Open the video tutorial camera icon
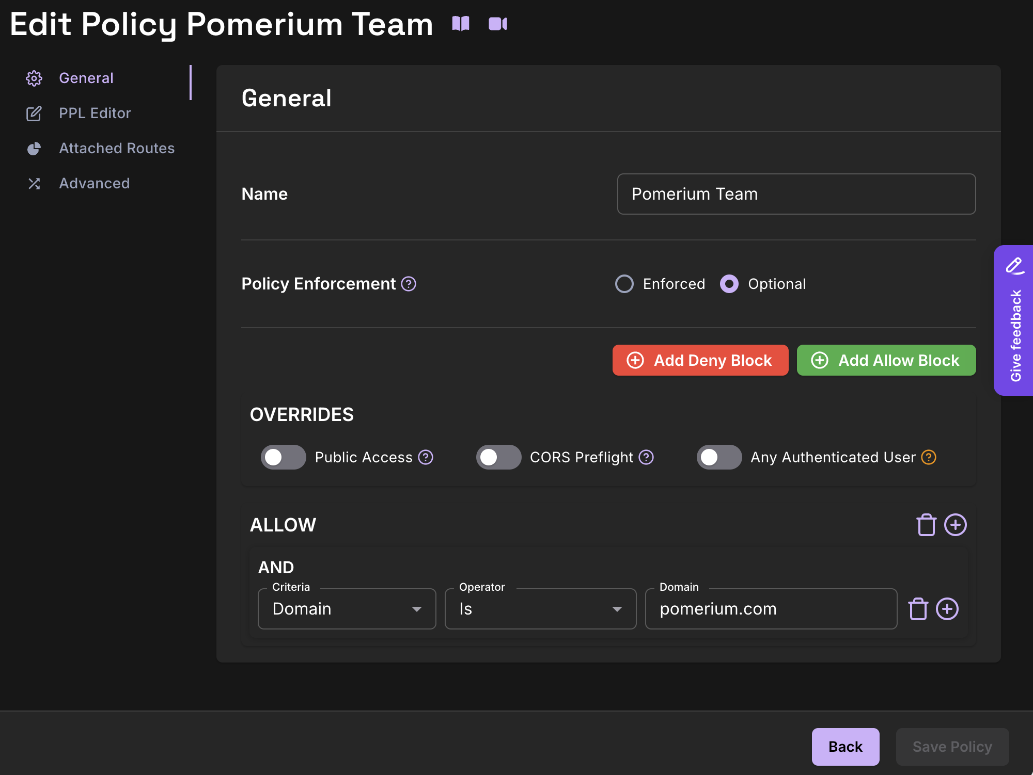The image size is (1033, 775). pos(498,24)
